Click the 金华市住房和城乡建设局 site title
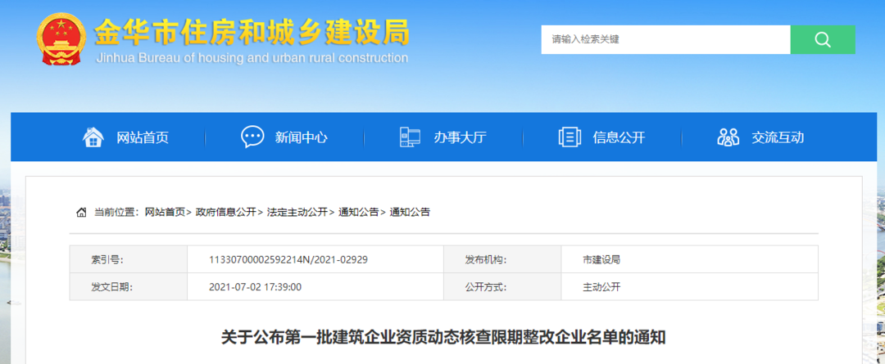This screenshot has width=885, height=364. point(252,33)
